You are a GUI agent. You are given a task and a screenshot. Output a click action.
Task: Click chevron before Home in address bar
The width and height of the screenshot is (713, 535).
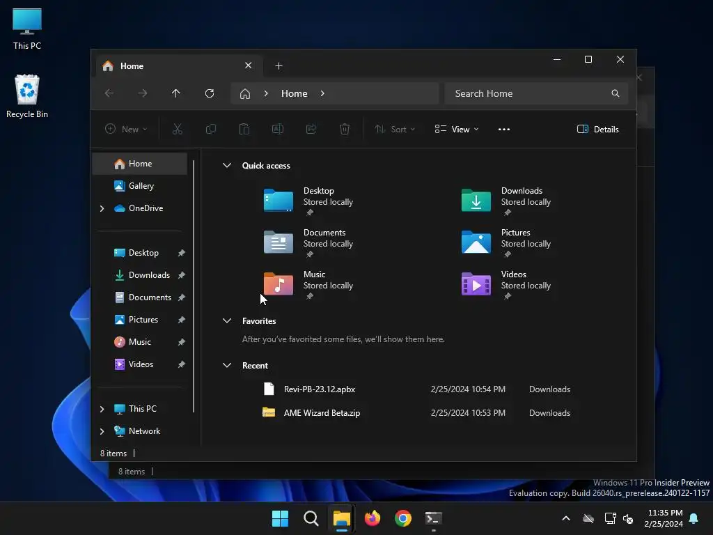266,93
